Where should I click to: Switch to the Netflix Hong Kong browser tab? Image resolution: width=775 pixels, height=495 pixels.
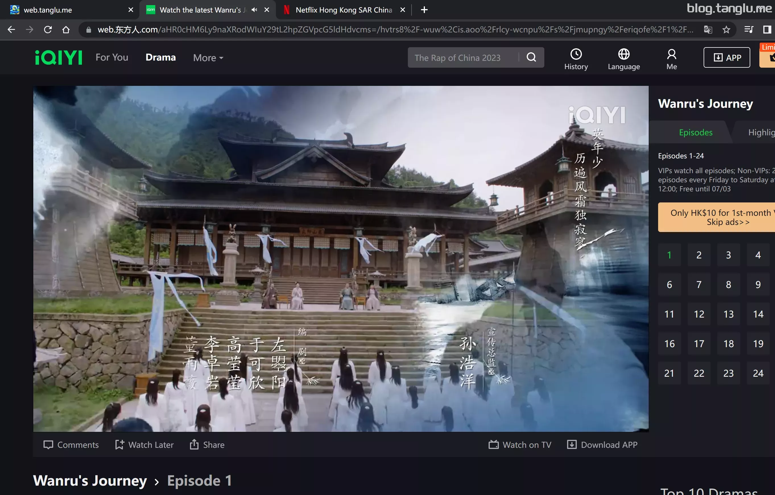344,10
